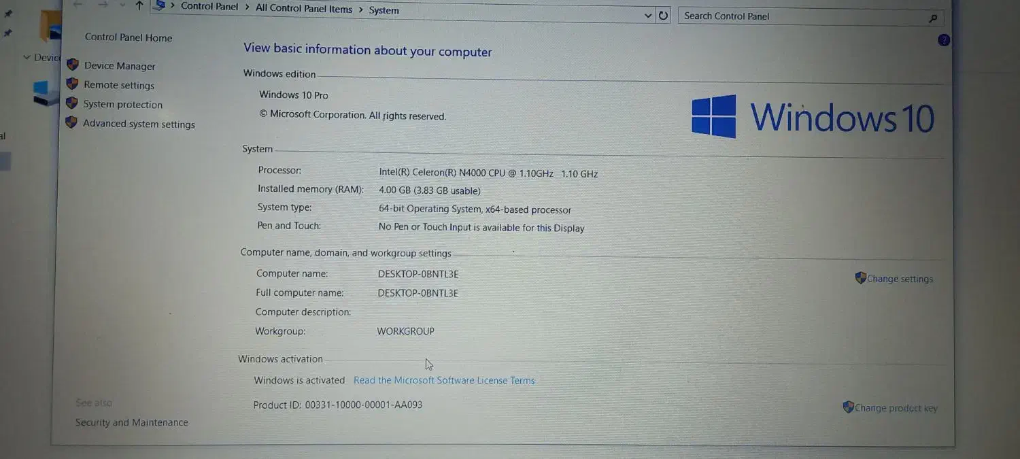Screen dimensions: 1020x459
Task: Open System protection settings
Action: 123,105
